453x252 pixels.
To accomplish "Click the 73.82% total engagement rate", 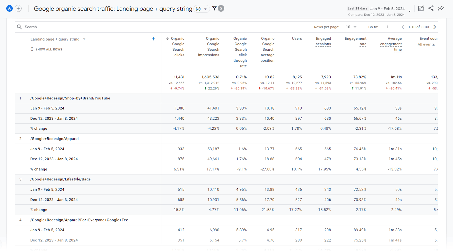I will tap(360, 77).
